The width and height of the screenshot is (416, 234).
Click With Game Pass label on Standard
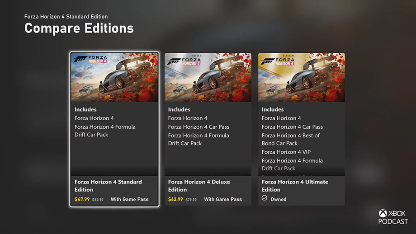(x=129, y=199)
